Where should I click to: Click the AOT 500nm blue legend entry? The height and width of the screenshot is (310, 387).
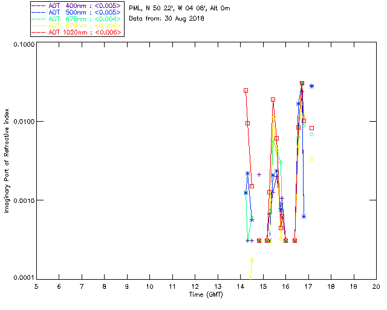(77, 12)
